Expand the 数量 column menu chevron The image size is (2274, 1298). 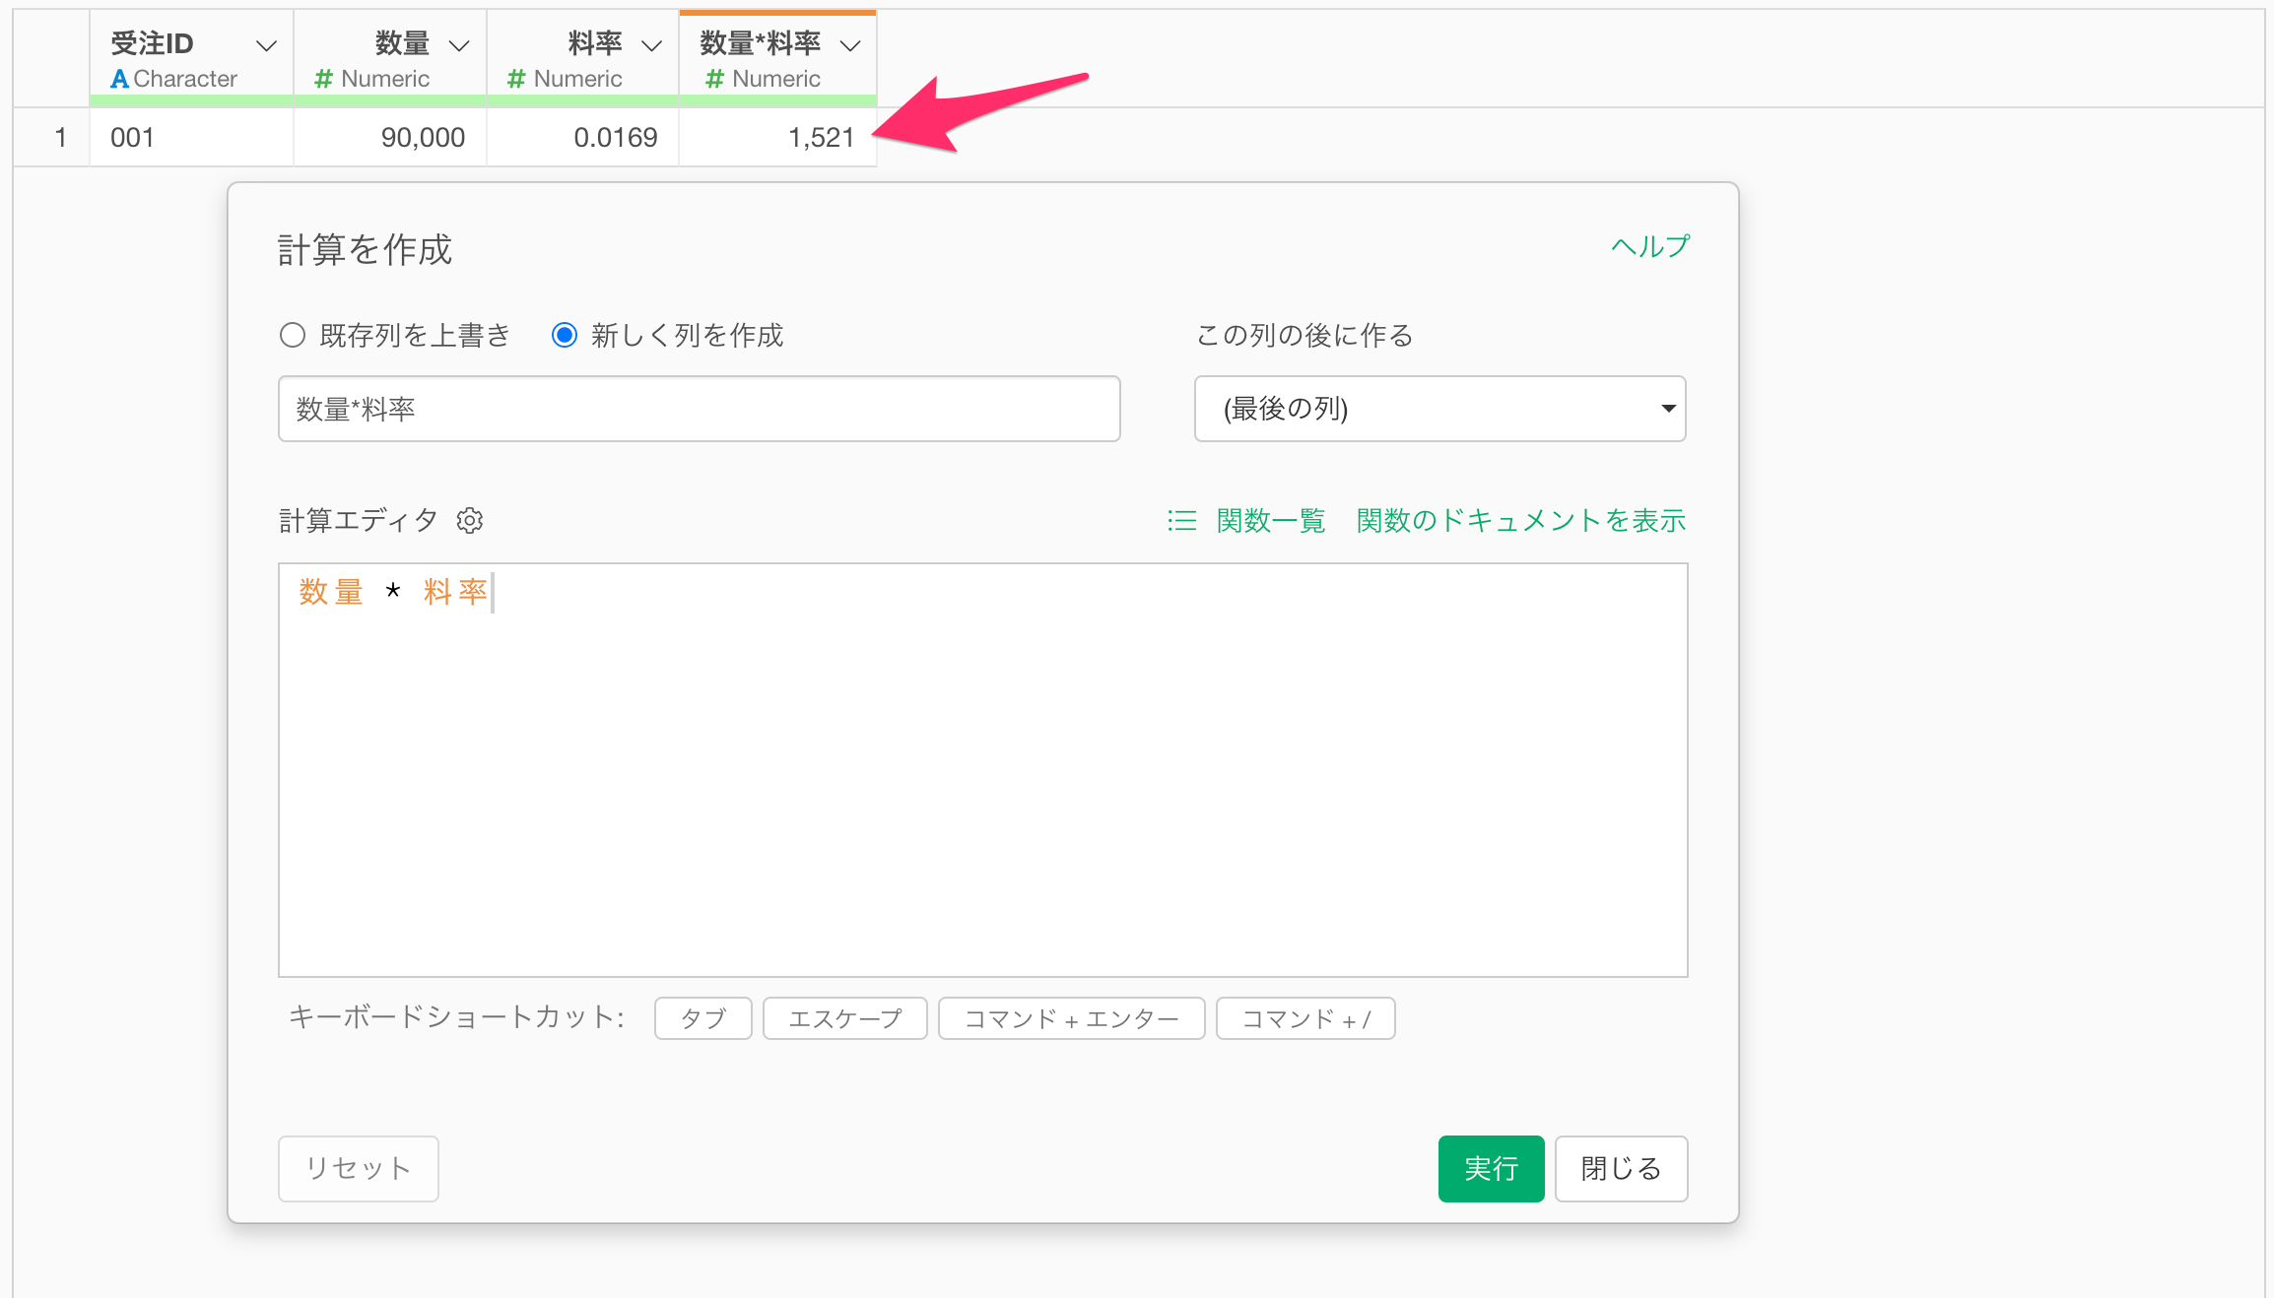pos(459,45)
